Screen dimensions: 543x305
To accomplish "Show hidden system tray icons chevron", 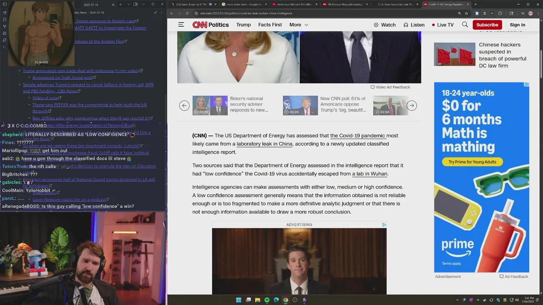I will (457, 300).
